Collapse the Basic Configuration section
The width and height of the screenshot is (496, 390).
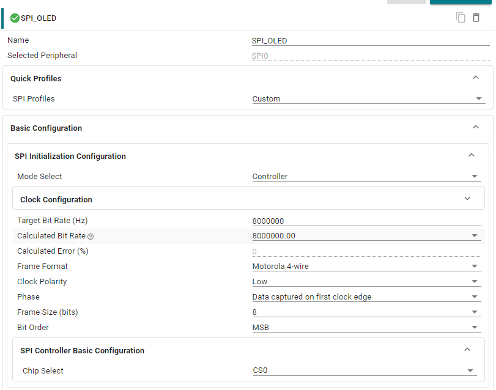pyautogui.click(x=475, y=128)
